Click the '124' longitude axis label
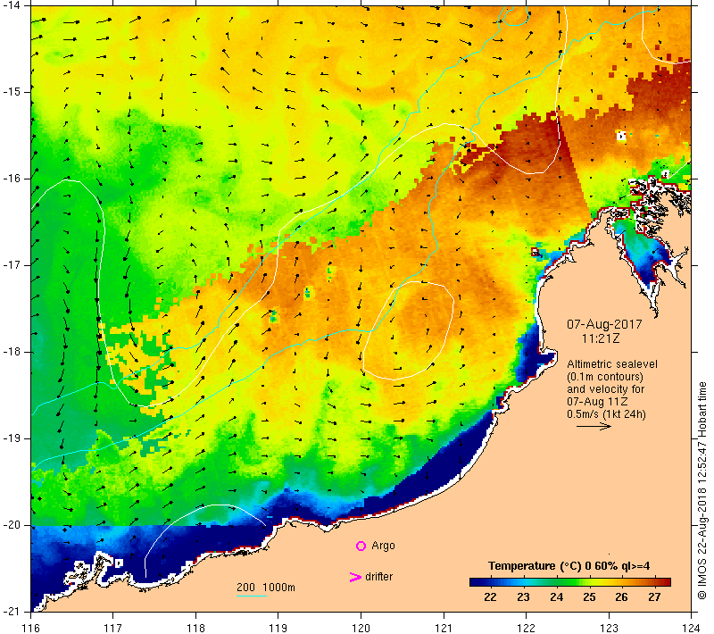This screenshot has width=714, height=634. coord(691,628)
